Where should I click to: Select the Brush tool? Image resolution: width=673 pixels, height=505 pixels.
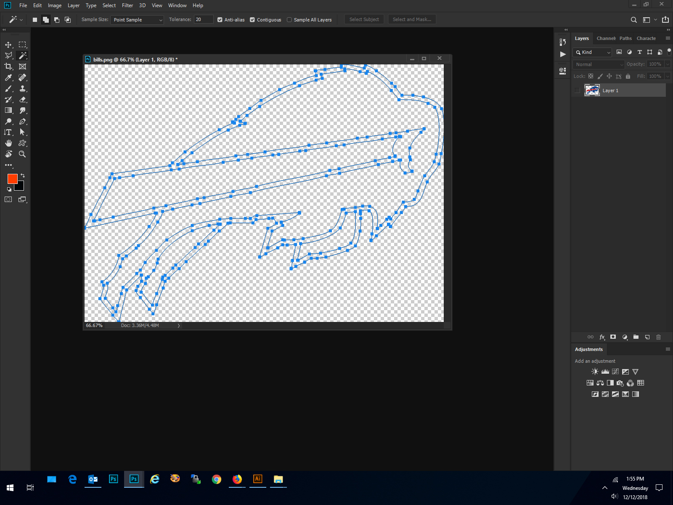click(x=8, y=88)
